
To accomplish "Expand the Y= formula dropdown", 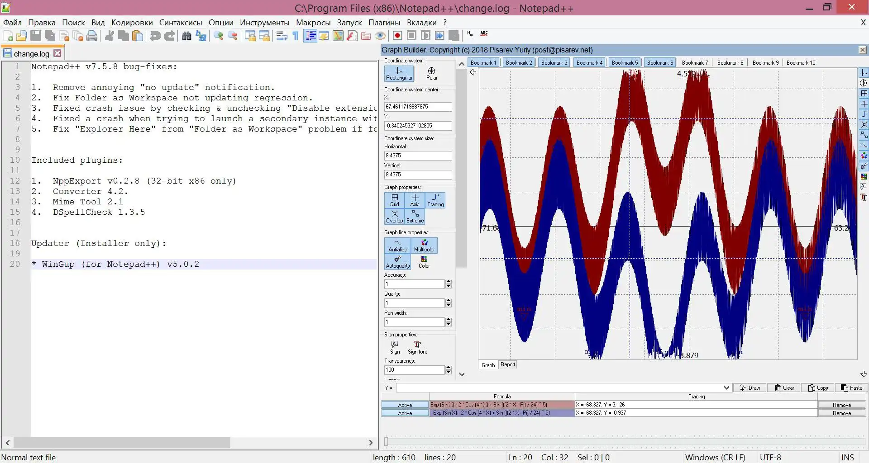I will [726, 388].
